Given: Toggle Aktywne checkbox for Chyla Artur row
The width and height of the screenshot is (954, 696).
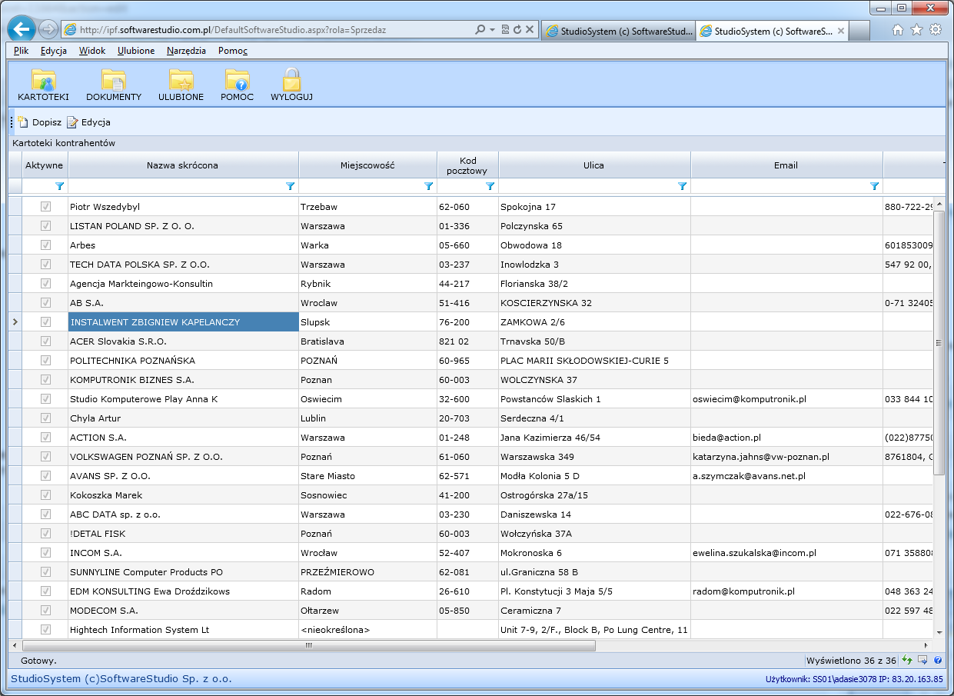Looking at the screenshot, I should 46,418.
